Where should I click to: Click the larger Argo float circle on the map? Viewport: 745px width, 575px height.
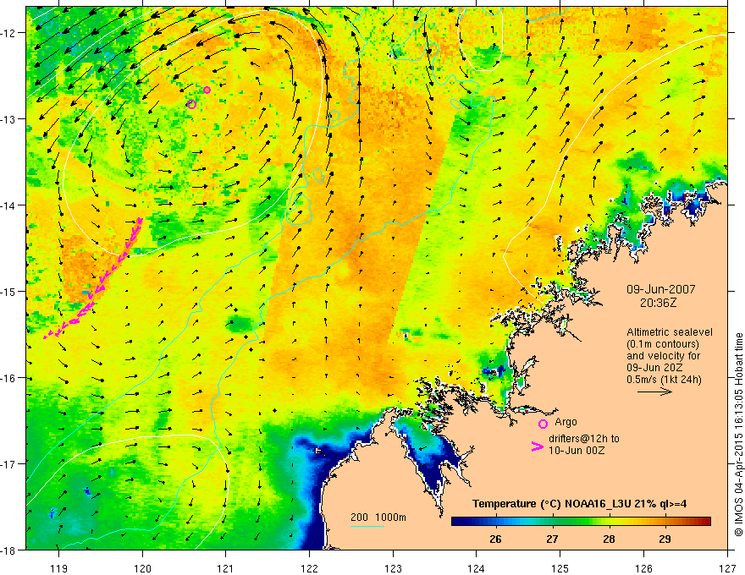[191, 104]
